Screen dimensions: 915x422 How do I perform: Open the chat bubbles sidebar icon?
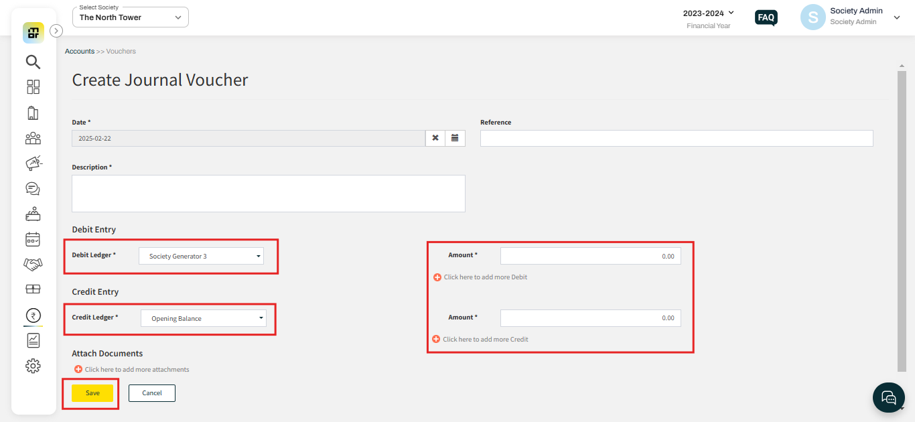coord(33,188)
